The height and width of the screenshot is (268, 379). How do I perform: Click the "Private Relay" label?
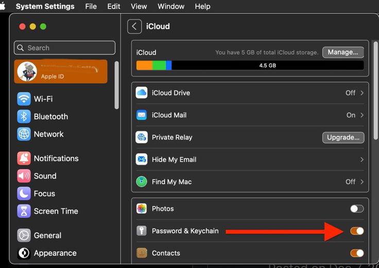pos(172,137)
